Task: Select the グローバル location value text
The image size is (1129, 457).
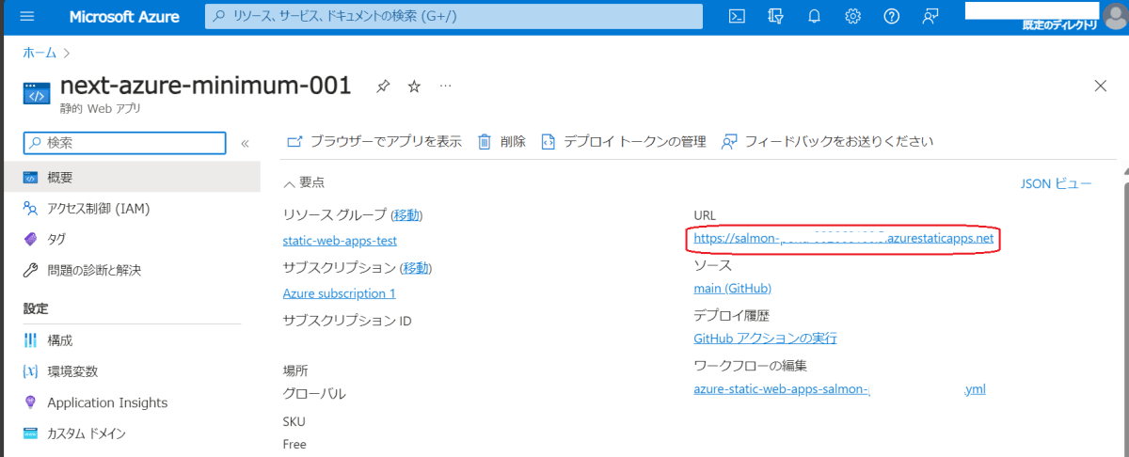Action: (x=314, y=394)
